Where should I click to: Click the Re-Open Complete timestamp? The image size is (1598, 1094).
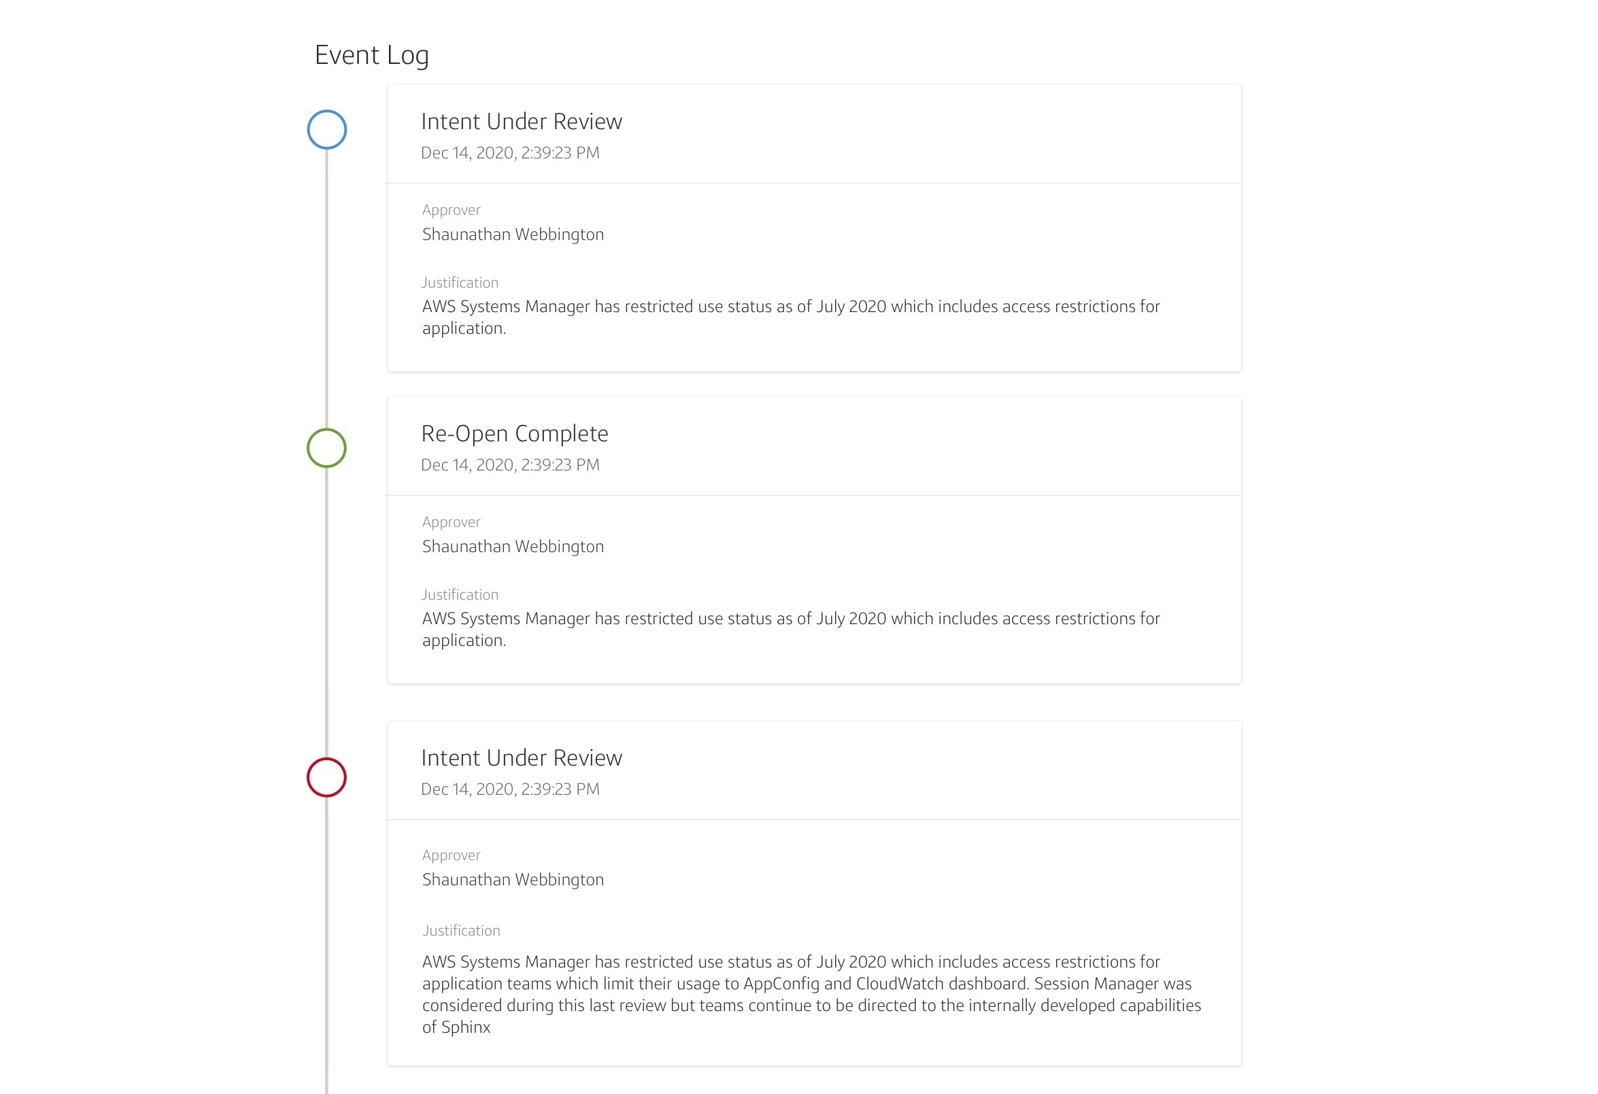pos(510,465)
